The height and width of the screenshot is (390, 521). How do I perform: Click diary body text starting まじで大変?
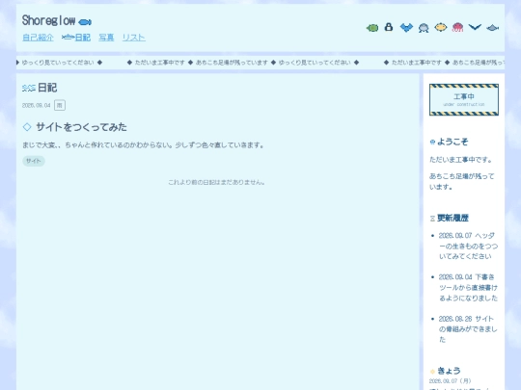tap(143, 144)
